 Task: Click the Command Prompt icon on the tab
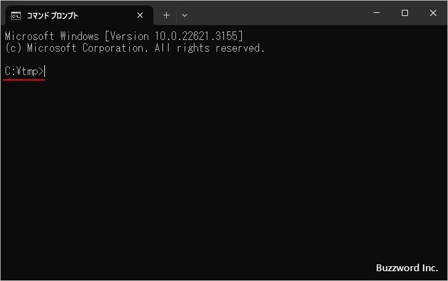tap(17, 15)
